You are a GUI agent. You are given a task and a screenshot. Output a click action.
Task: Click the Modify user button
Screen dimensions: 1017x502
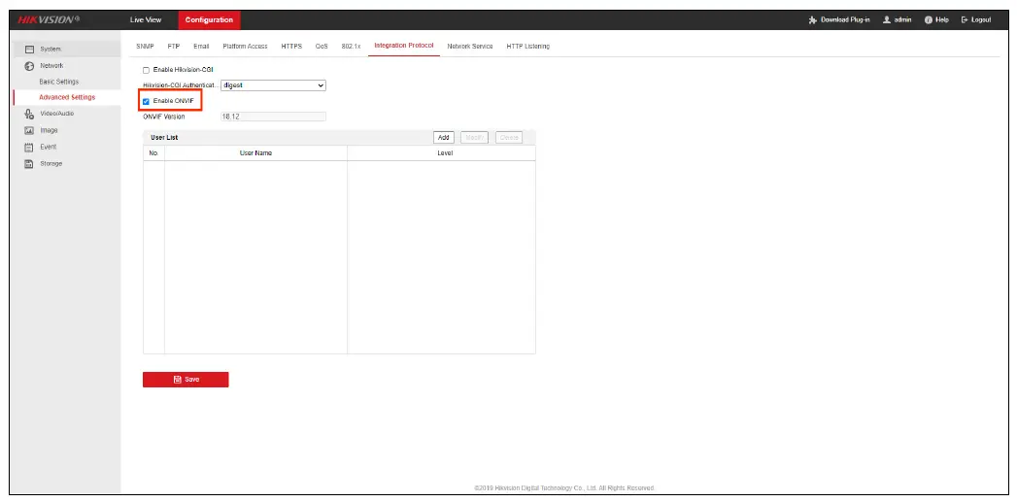[474, 138]
